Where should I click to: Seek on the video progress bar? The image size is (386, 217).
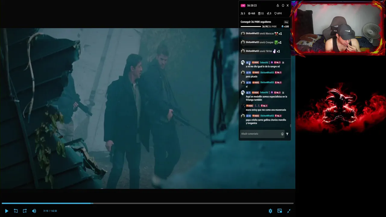tap(147, 203)
